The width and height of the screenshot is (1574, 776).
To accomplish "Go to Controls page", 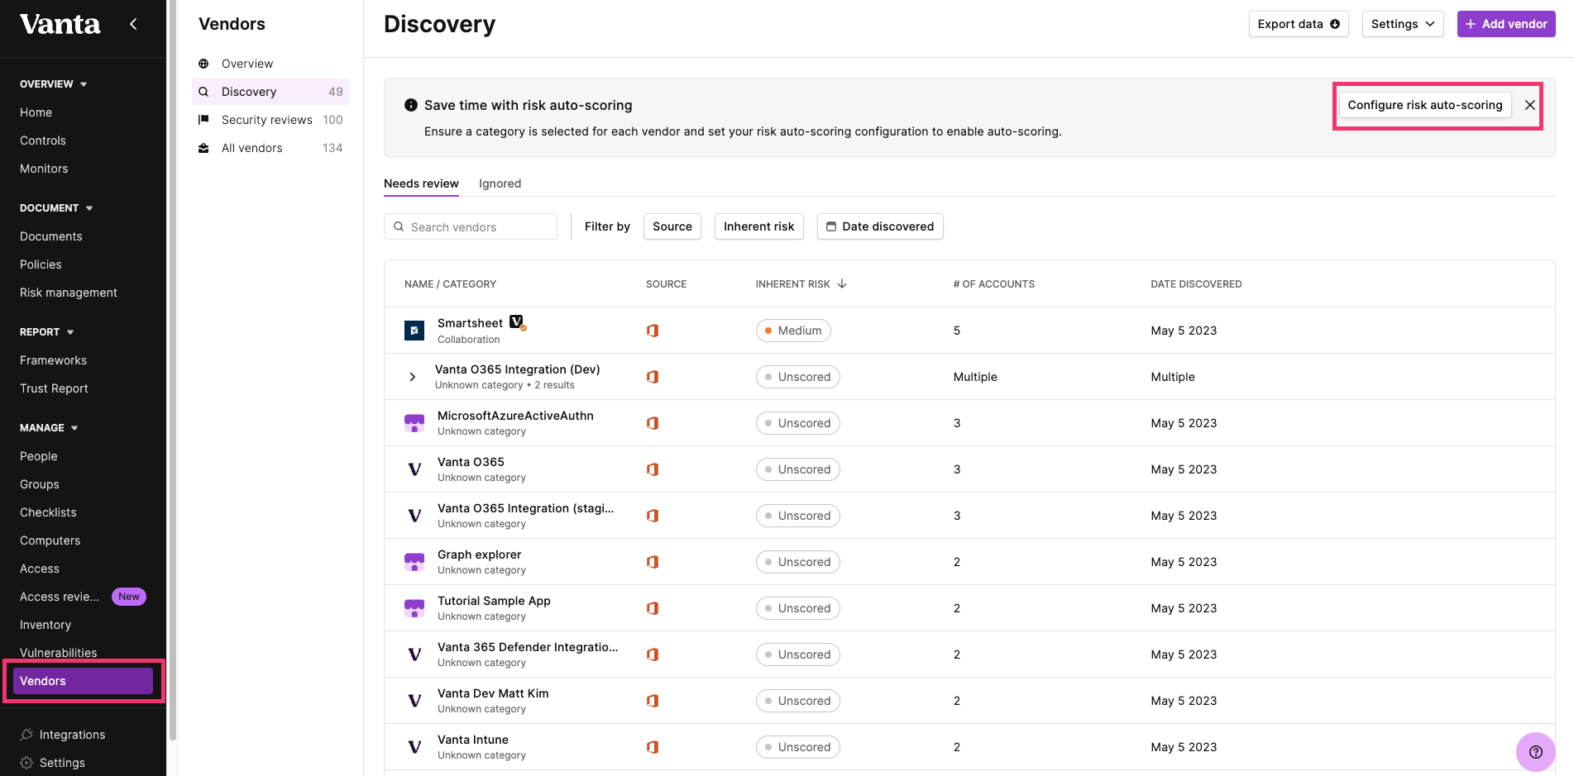I will (x=43, y=140).
